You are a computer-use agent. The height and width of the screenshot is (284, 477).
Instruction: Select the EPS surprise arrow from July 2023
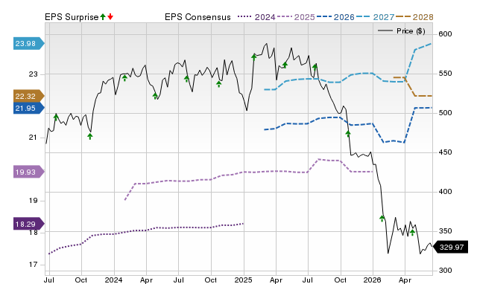(x=56, y=117)
